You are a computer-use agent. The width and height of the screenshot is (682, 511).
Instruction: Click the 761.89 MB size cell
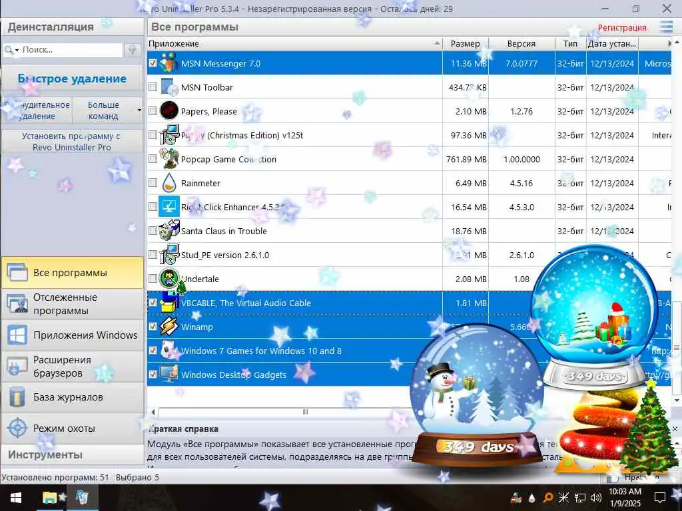466,159
